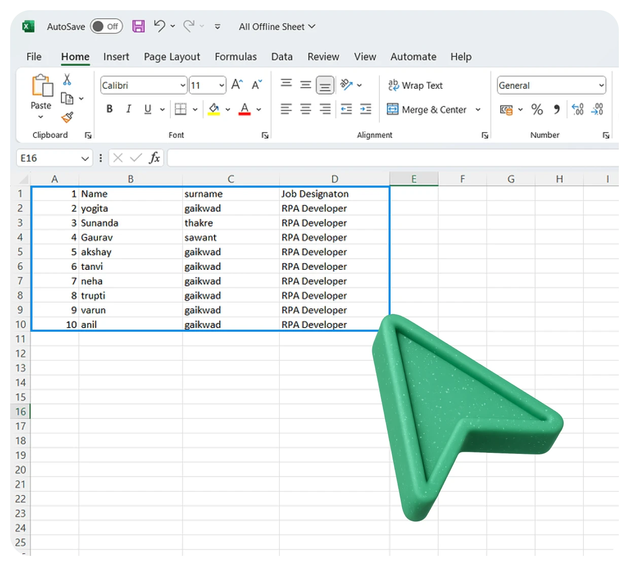Apply the yellow fill color swatch
The width and height of the screenshot is (629, 566).
[x=214, y=110]
